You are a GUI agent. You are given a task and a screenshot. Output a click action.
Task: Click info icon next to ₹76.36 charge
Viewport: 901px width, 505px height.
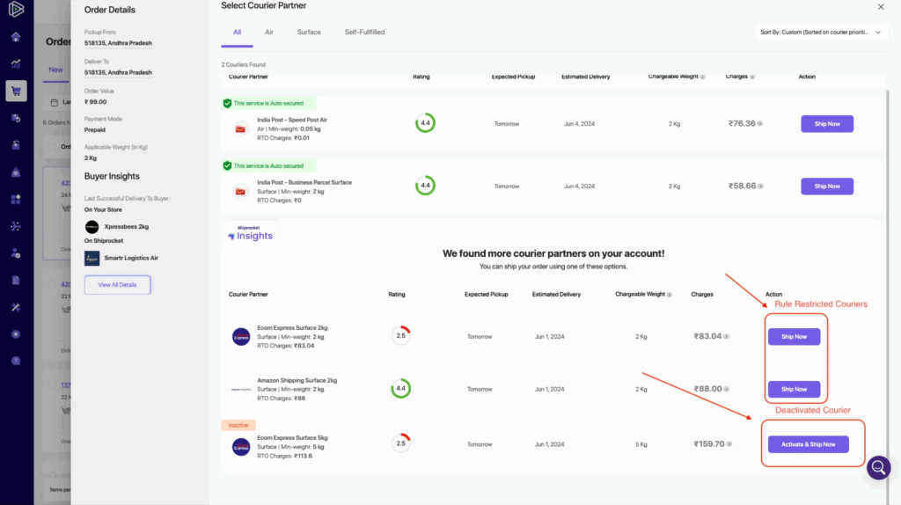(x=760, y=124)
